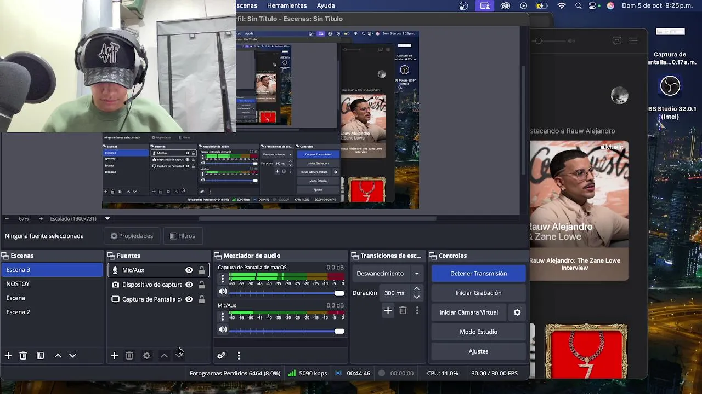Click the battery icon in menu bar

(542, 5)
